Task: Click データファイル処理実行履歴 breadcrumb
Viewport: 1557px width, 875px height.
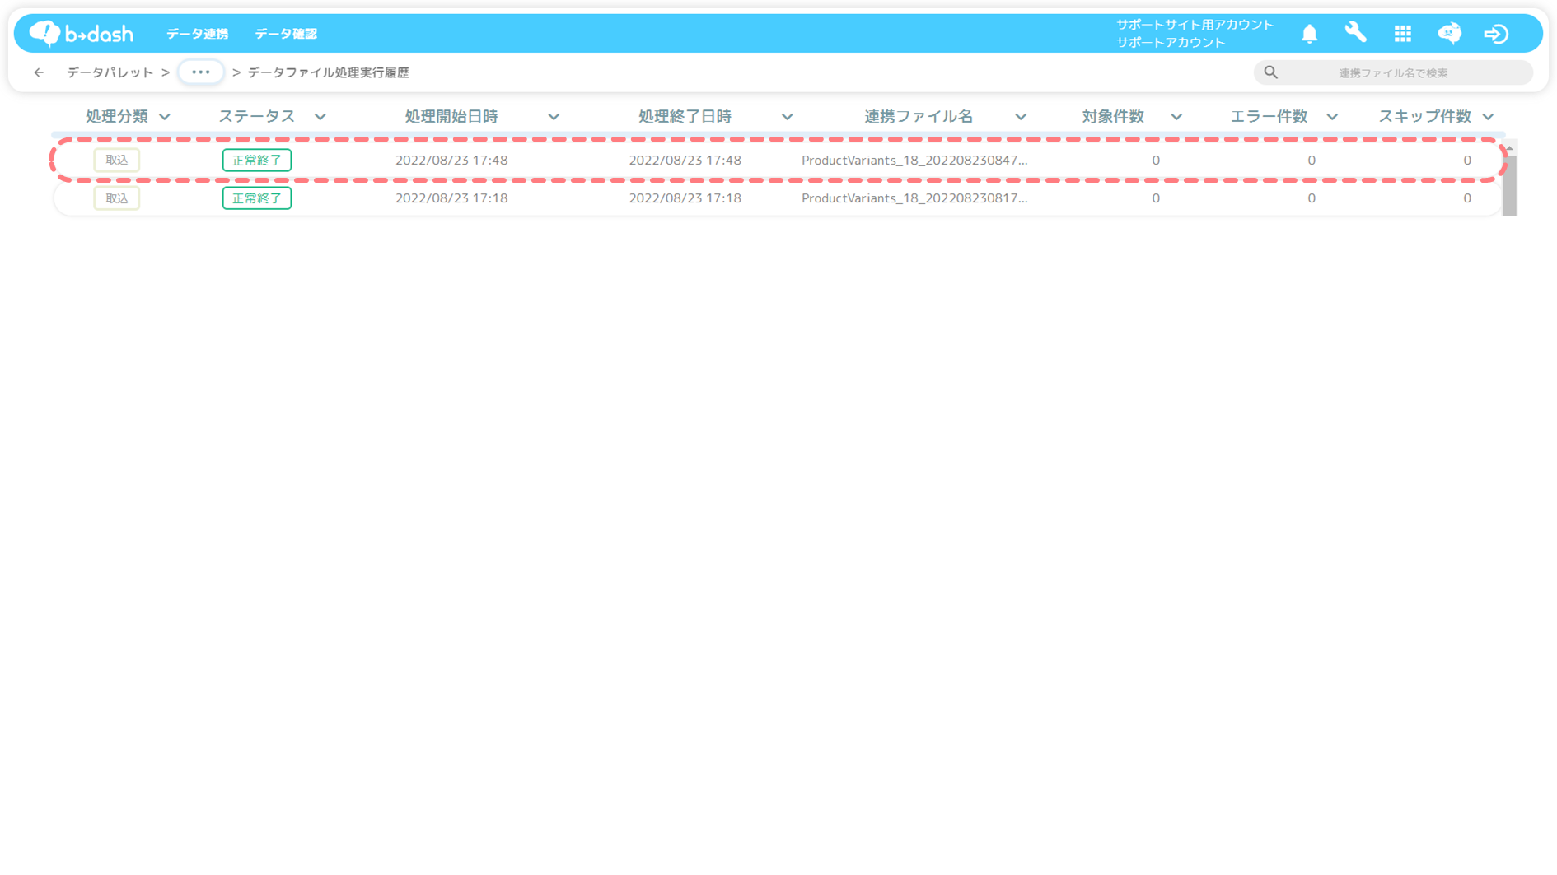Action: point(328,72)
